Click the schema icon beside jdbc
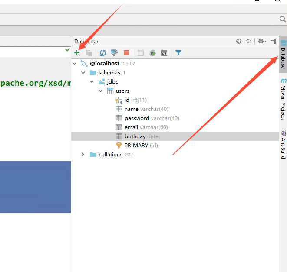The image size is (287, 272). [102, 82]
